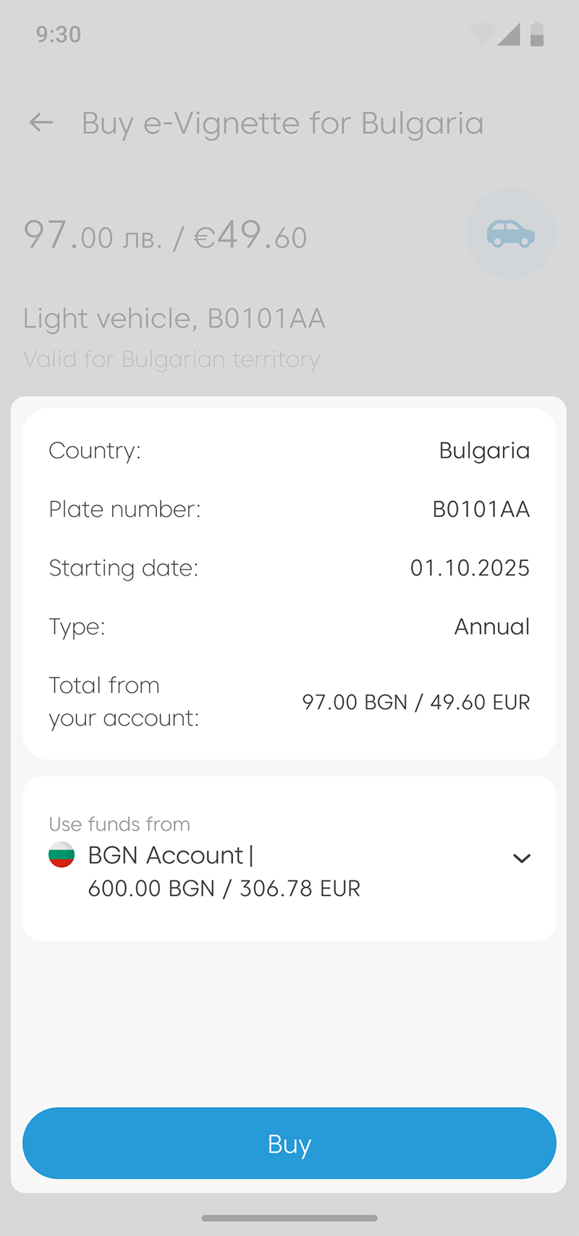This screenshot has width=579, height=1236.
Task: Tap the Plate number value B0101AA
Action: point(481,509)
